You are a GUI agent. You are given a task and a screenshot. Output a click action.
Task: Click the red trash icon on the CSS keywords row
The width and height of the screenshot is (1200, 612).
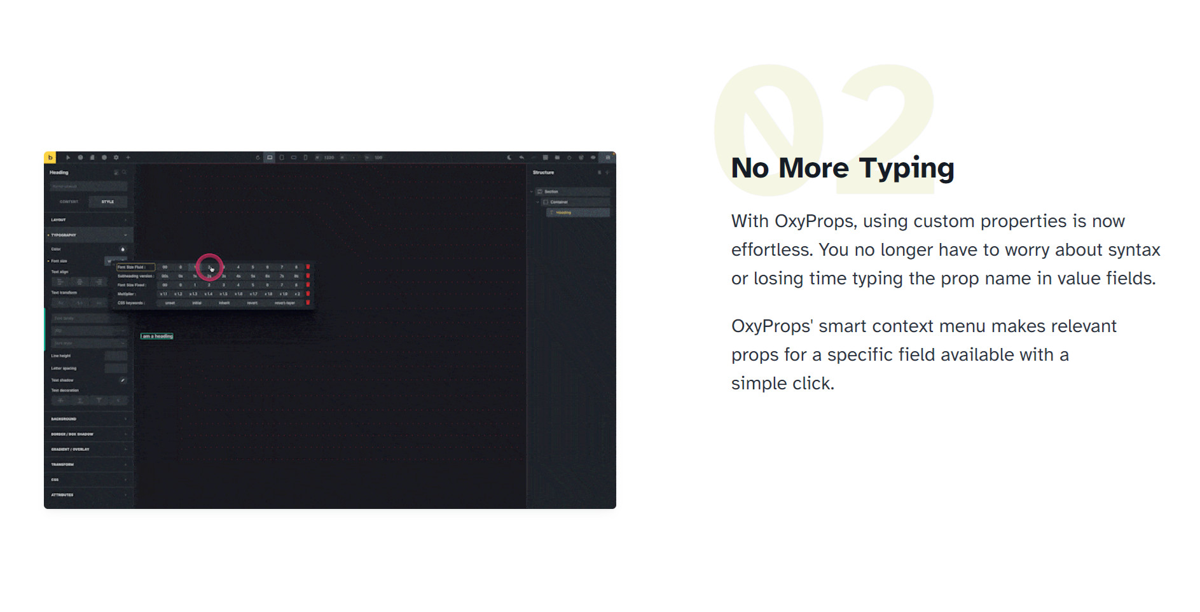pyautogui.click(x=308, y=303)
